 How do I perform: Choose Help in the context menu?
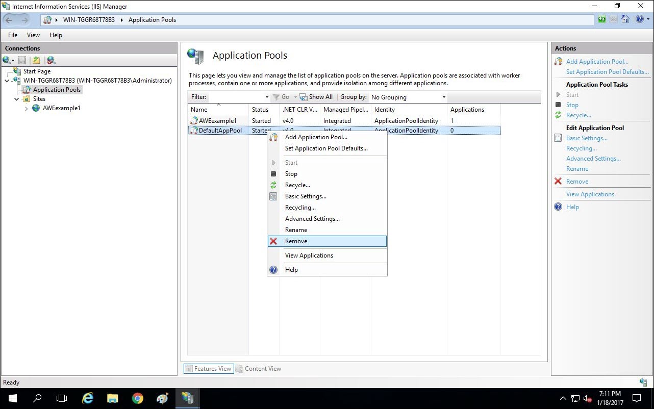(x=327, y=270)
